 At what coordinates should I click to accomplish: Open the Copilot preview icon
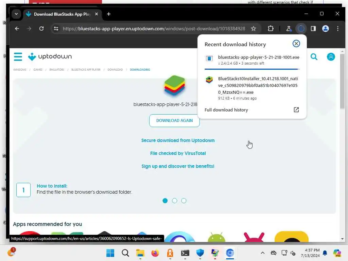tap(337, 253)
